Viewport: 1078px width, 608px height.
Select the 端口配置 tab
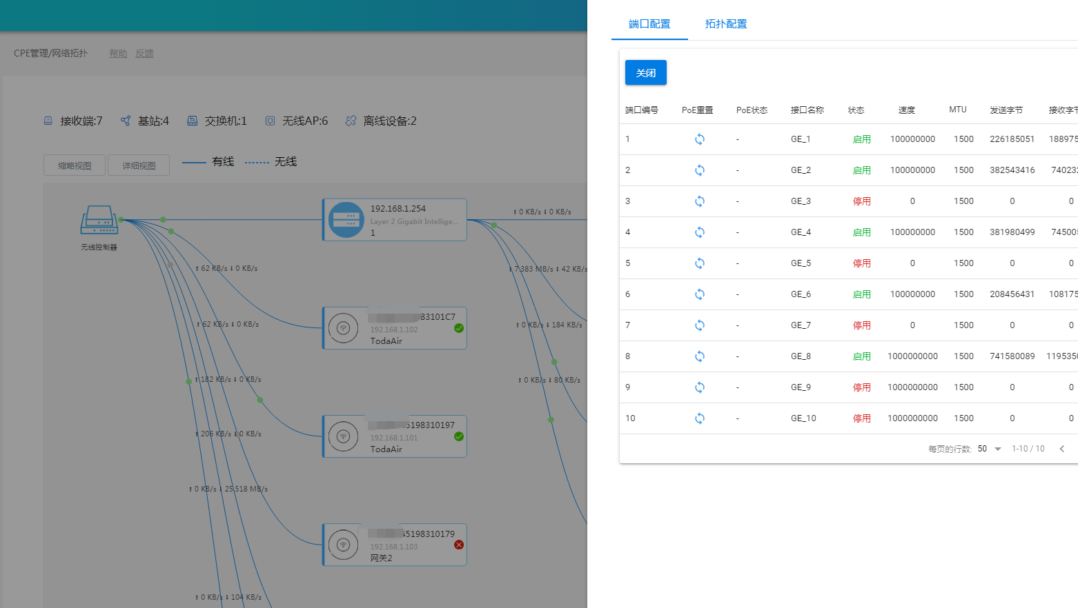point(649,24)
